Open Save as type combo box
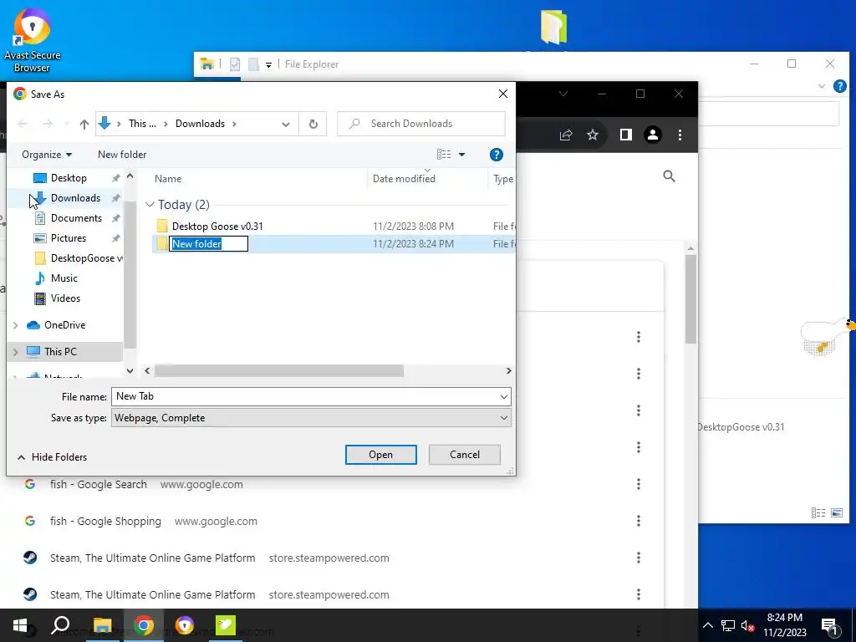 point(311,418)
